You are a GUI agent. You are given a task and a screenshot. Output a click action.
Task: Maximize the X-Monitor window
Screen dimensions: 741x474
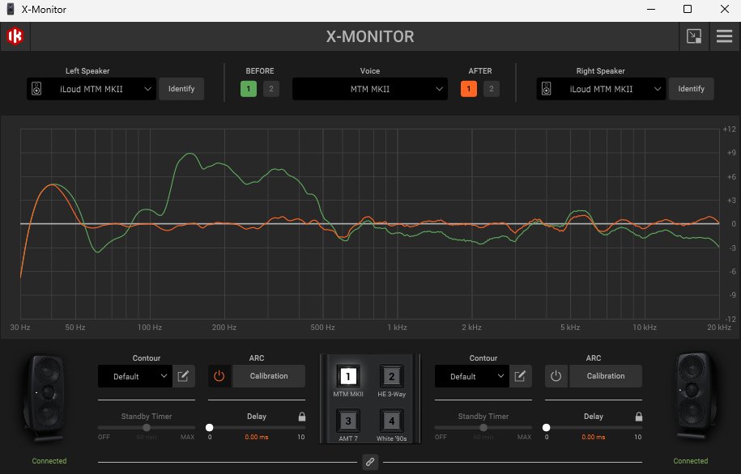(688, 9)
